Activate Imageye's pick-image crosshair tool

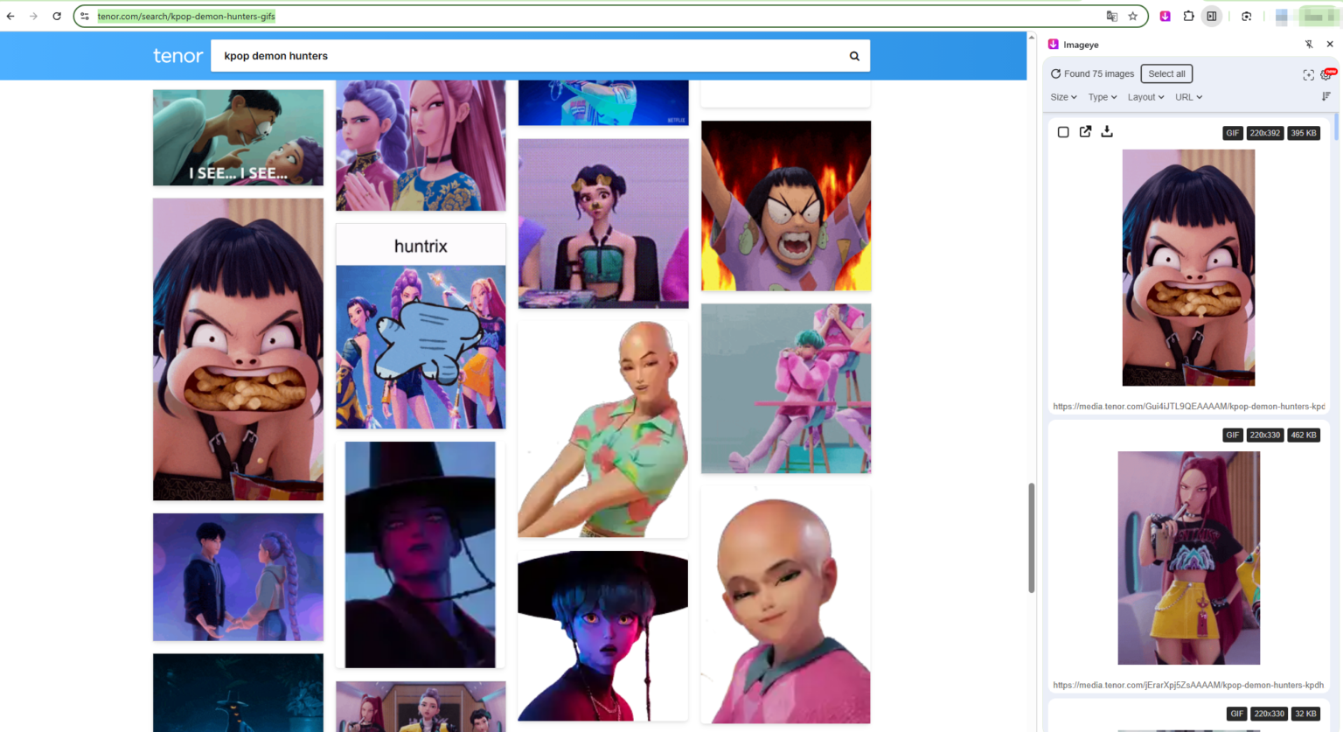tap(1308, 74)
